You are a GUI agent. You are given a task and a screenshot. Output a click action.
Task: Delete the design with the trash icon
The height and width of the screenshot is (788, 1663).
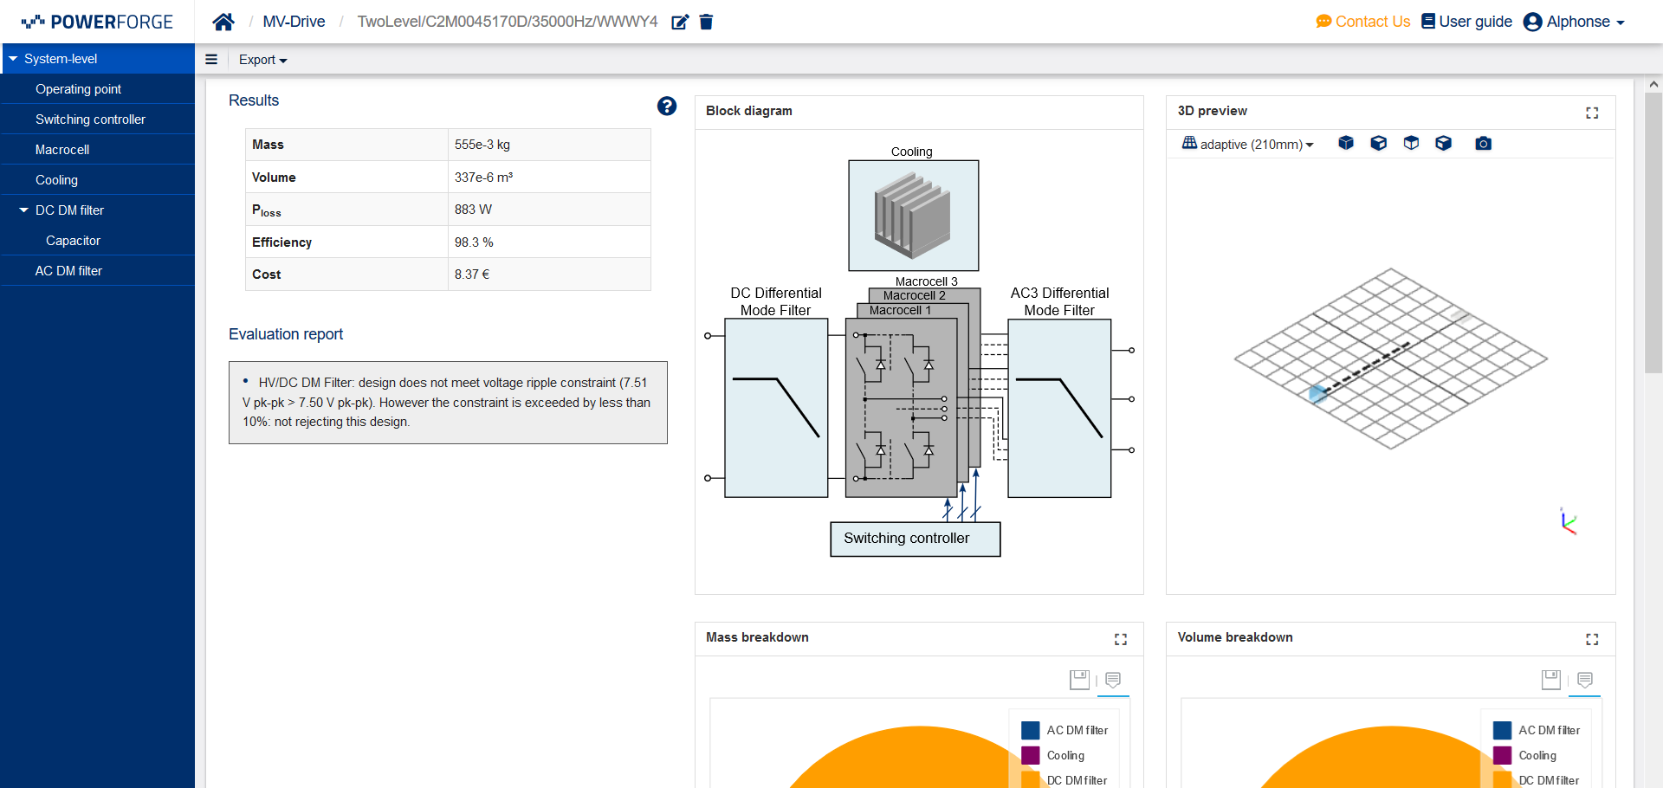pyautogui.click(x=706, y=22)
